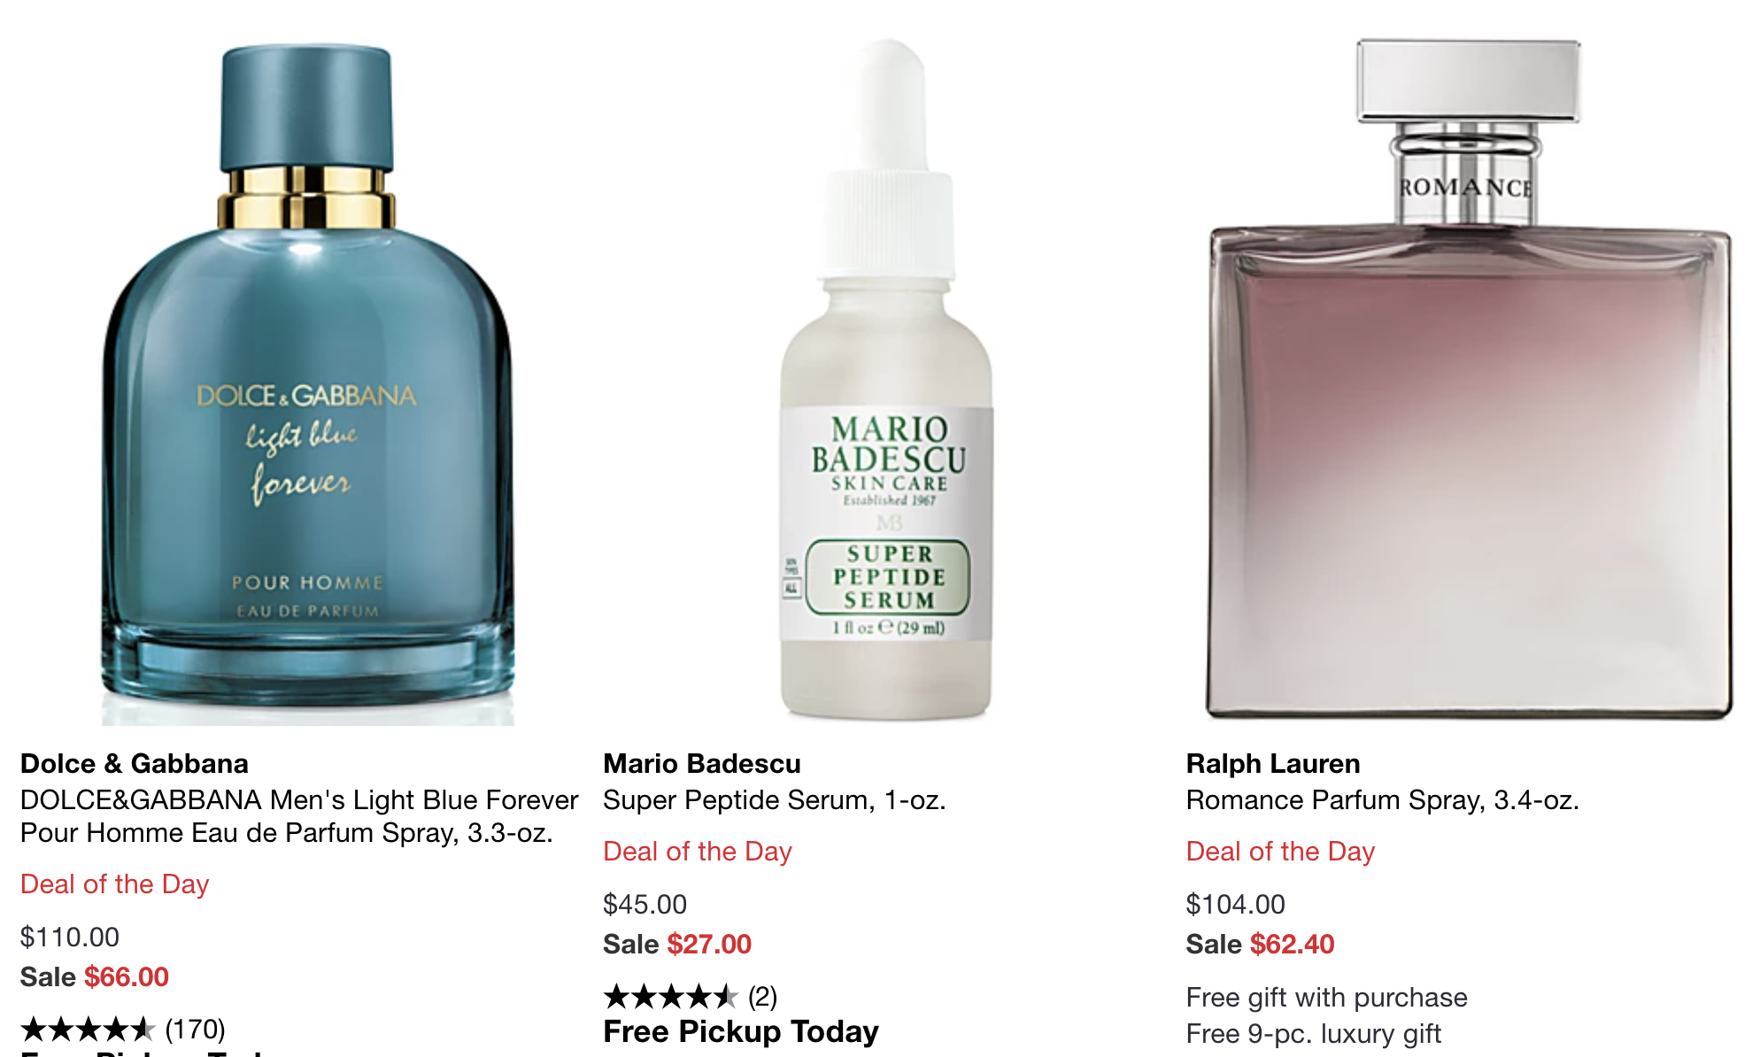Click the Sale $66.00 price

95,976
